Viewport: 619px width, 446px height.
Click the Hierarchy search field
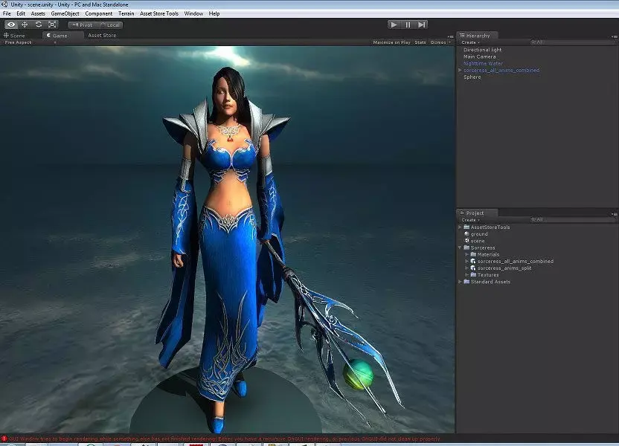point(571,42)
